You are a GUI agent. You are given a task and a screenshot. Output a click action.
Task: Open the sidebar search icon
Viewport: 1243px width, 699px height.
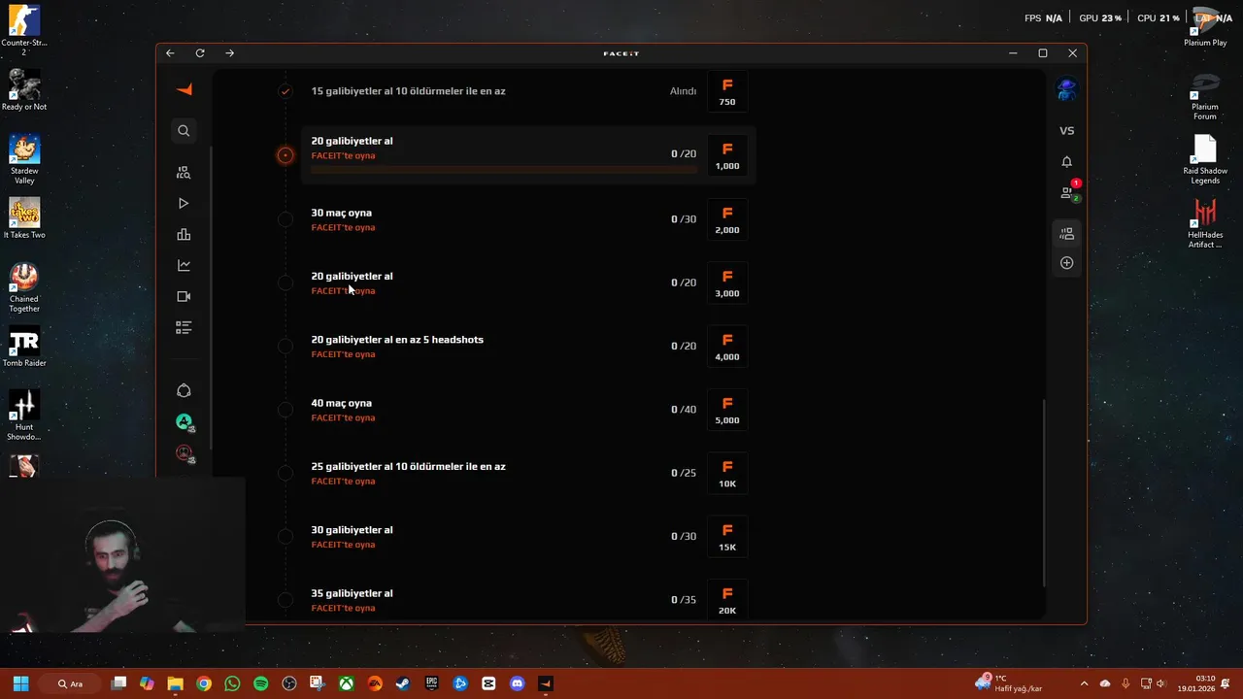click(x=184, y=130)
